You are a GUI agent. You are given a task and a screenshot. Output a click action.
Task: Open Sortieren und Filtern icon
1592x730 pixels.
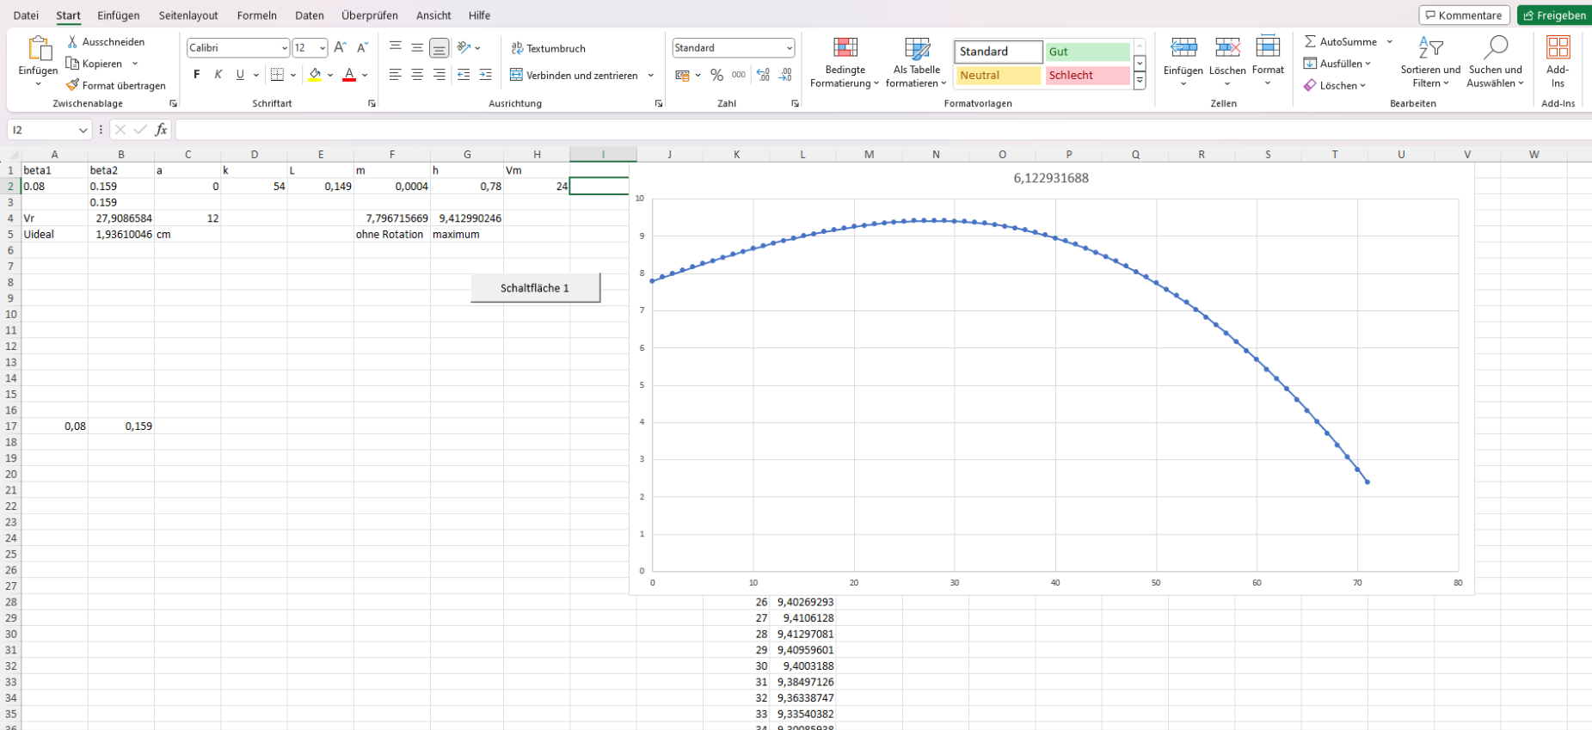(x=1429, y=49)
